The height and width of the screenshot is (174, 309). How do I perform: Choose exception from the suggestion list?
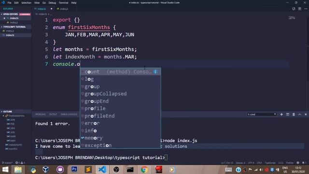point(120,145)
